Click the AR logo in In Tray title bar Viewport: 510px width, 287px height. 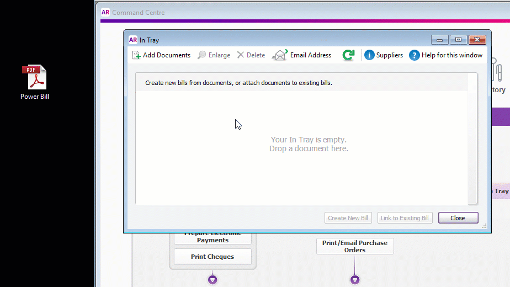132,40
